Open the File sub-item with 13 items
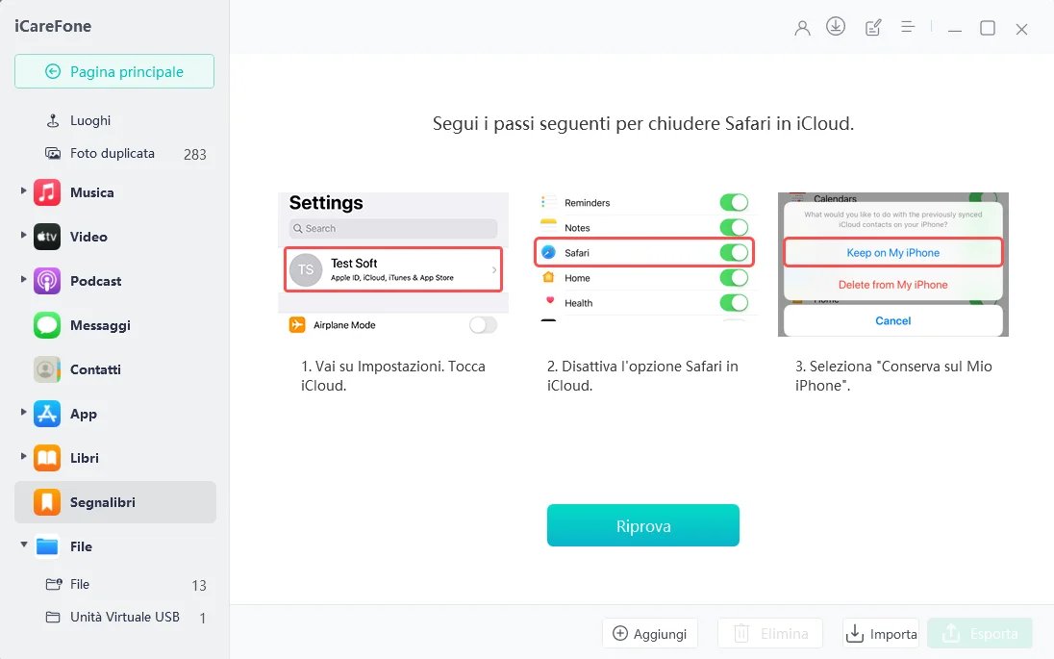1054x659 pixels. [x=125, y=584]
